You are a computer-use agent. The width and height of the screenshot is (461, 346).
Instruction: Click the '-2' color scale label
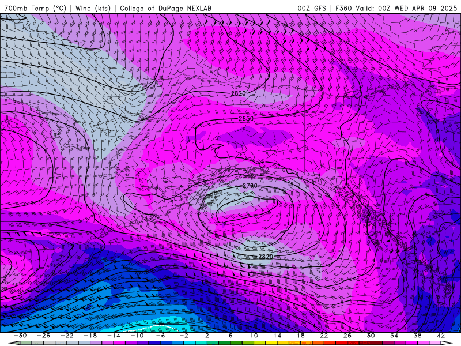(x=184, y=336)
